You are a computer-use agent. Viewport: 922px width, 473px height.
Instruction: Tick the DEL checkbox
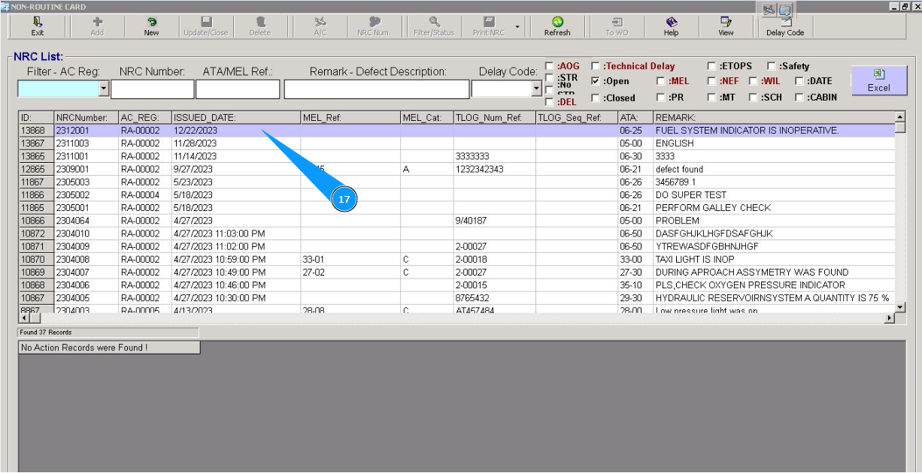[550, 101]
